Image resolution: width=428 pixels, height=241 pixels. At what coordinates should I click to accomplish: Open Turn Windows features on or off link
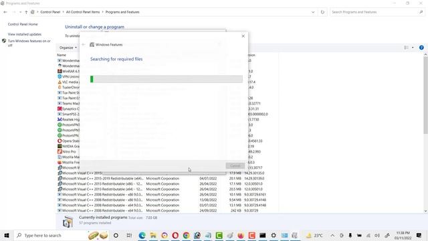tap(29, 43)
